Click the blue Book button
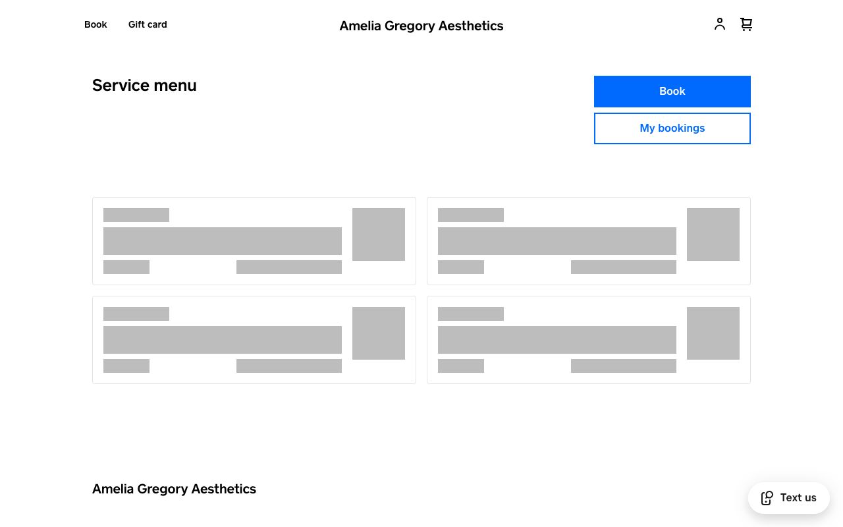843x527 pixels. pos(672,91)
